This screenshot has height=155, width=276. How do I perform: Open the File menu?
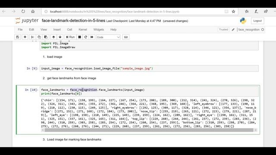[20, 30]
